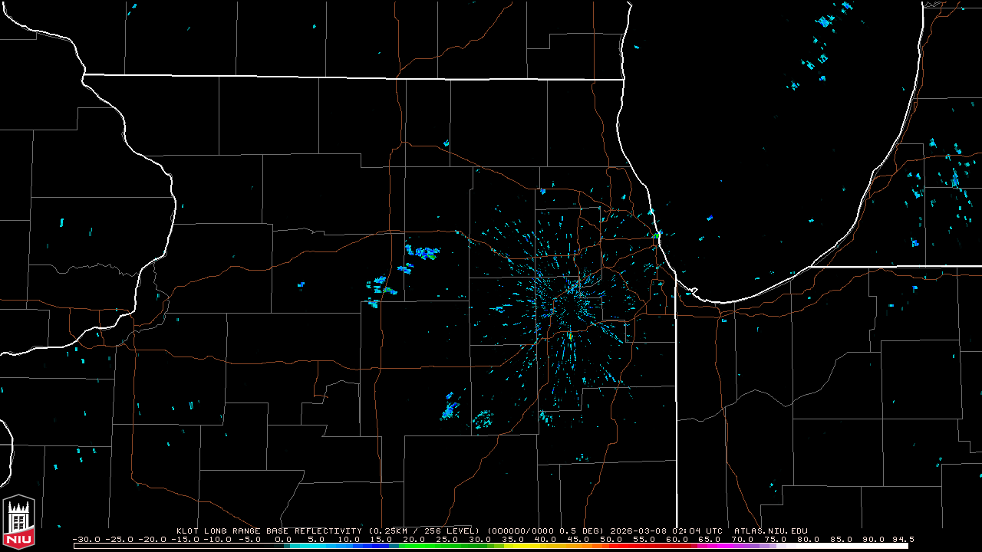
Task: Click the '-10.0' scale label
Action: coord(219,540)
